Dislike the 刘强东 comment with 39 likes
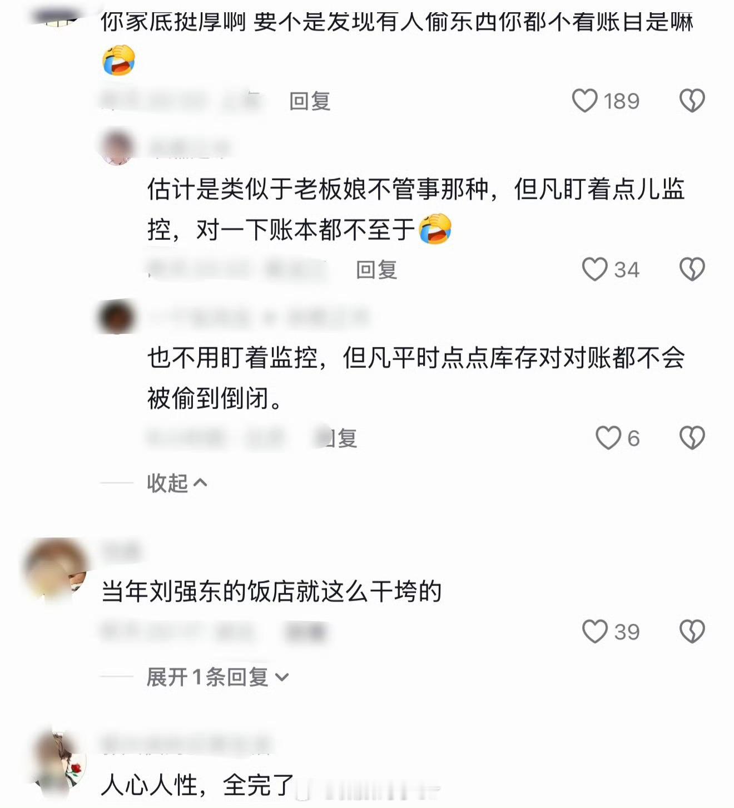 click(692, 632)
